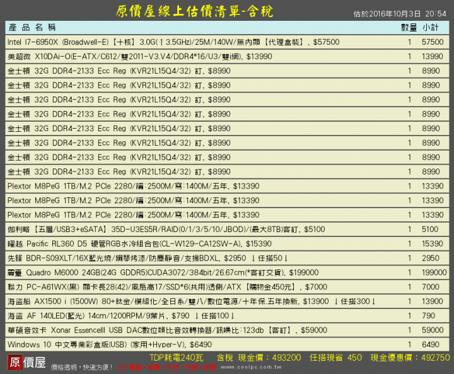Click the 原價屋線上估價清單-含稅 title

click(195, 11)
